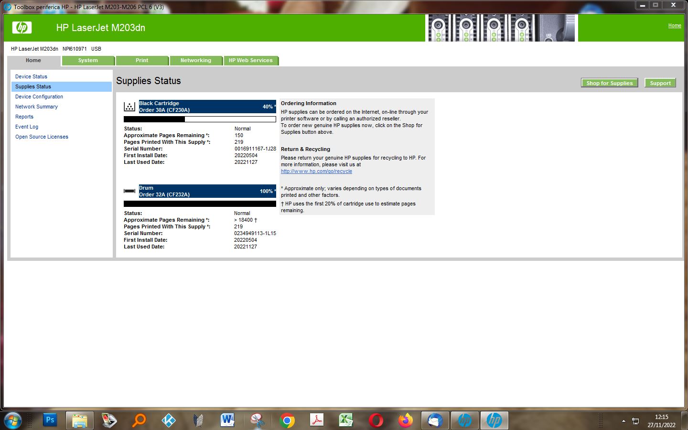Click the Black Cartridge 40% level bar
The height and width of the screenshot is (430, 688).
pyautogui.click(x=200, y=119)
